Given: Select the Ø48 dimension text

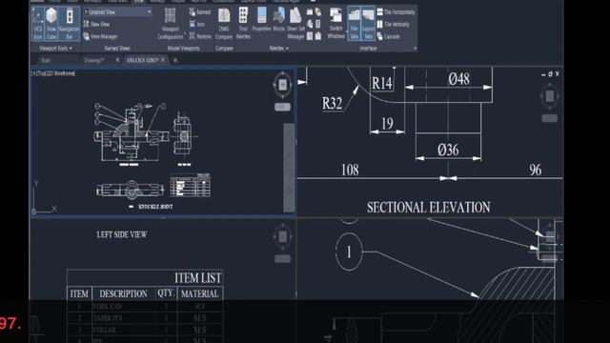Looking at the screenshot, I should [459, 79].
